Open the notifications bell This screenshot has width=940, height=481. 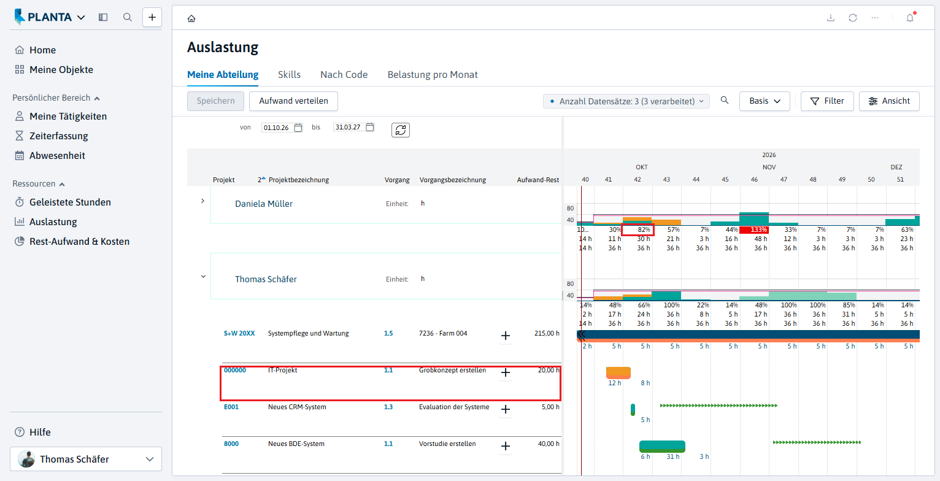click(x=910, y=18)
